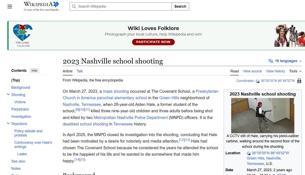
Task: Click citation reference [15]
Action: point(83,160)
